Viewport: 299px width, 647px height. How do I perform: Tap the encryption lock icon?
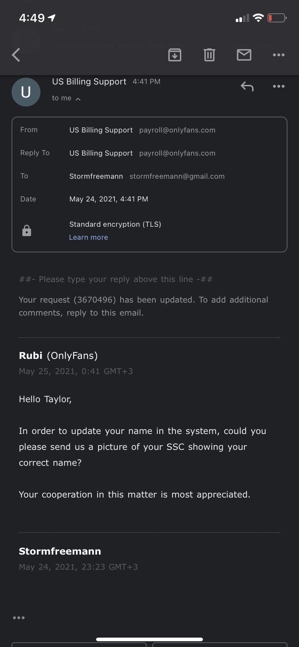click(27, 230)
